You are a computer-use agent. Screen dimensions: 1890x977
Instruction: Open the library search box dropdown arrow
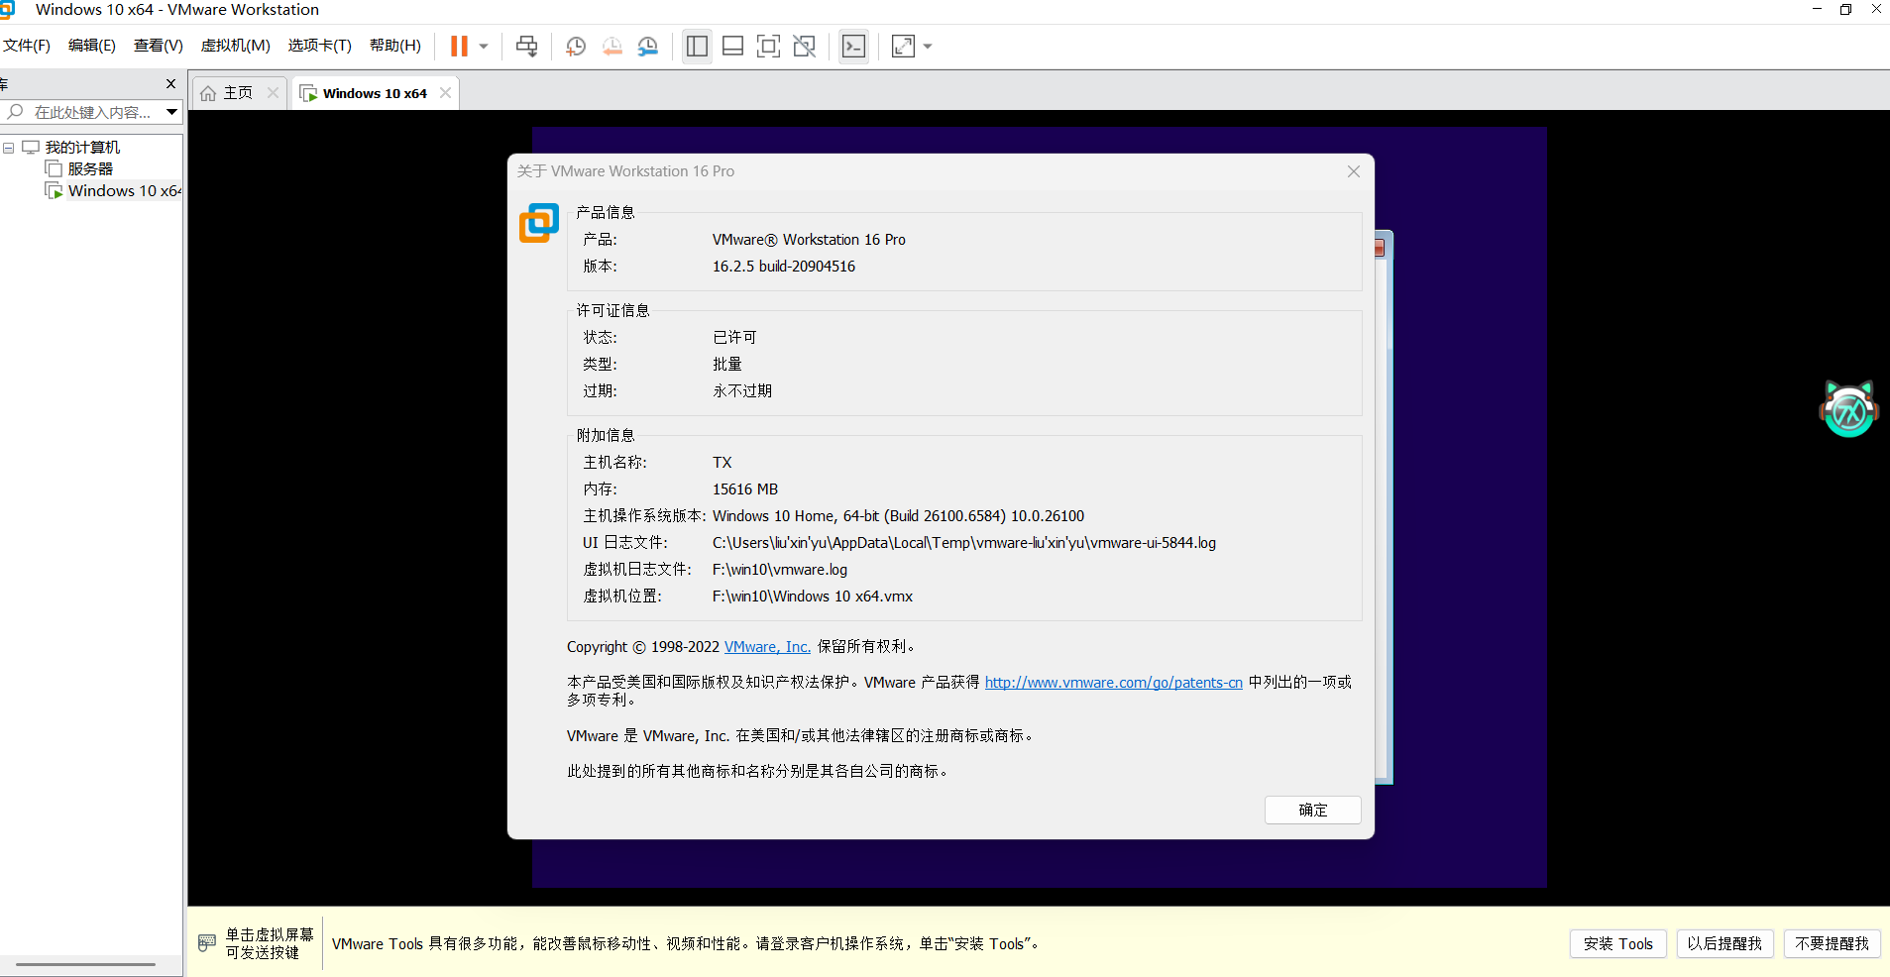coord(172,112)
